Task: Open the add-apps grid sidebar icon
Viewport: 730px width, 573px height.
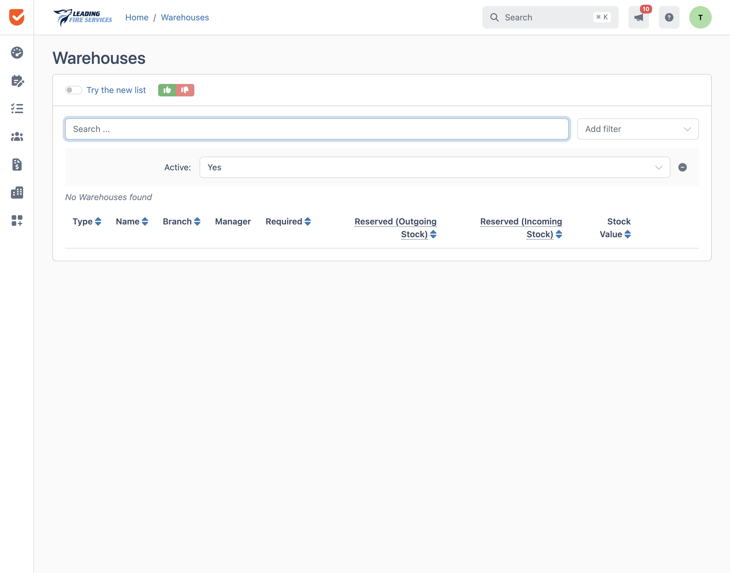Action: [x=17, y=221]
